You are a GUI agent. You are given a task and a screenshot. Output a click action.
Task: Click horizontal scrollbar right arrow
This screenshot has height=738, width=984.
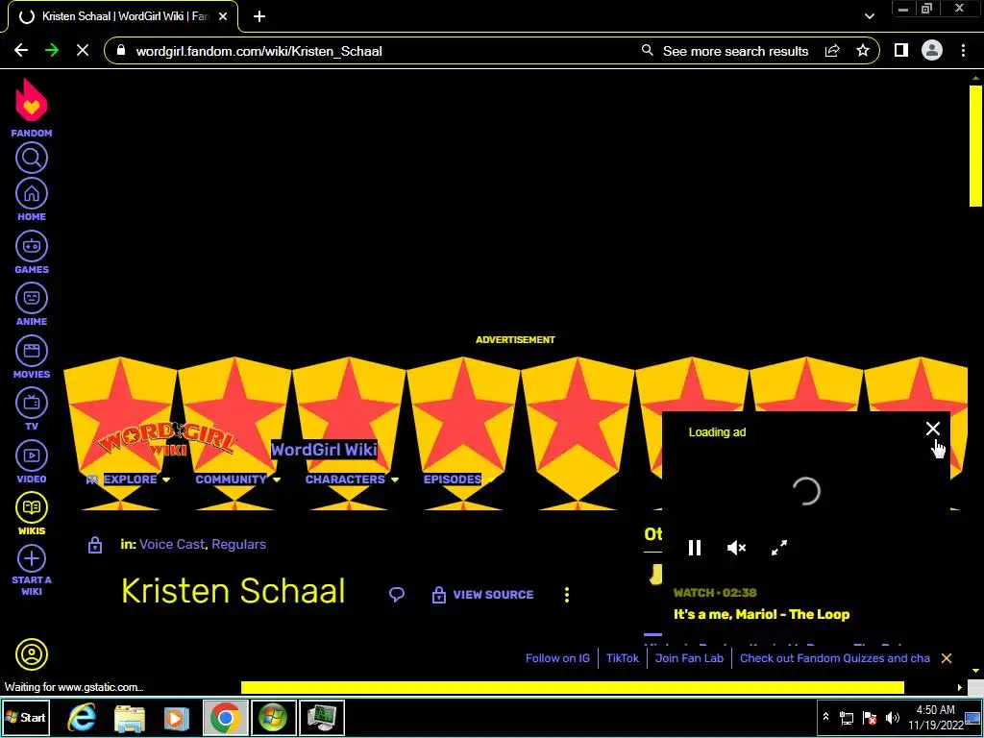[x=960, y=688]
